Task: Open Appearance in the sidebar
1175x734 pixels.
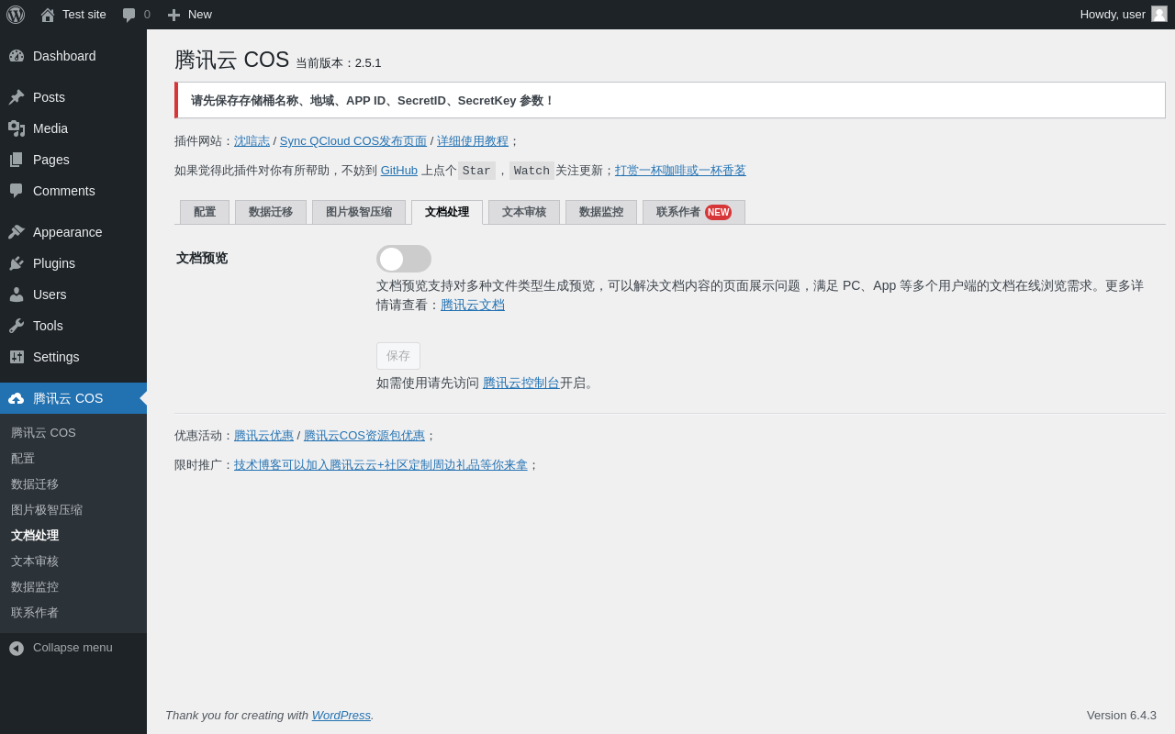Action: tap(73, 232)
